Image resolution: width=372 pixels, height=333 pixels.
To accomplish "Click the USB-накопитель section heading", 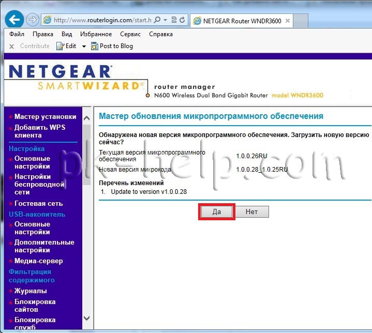I will [37, 215].
